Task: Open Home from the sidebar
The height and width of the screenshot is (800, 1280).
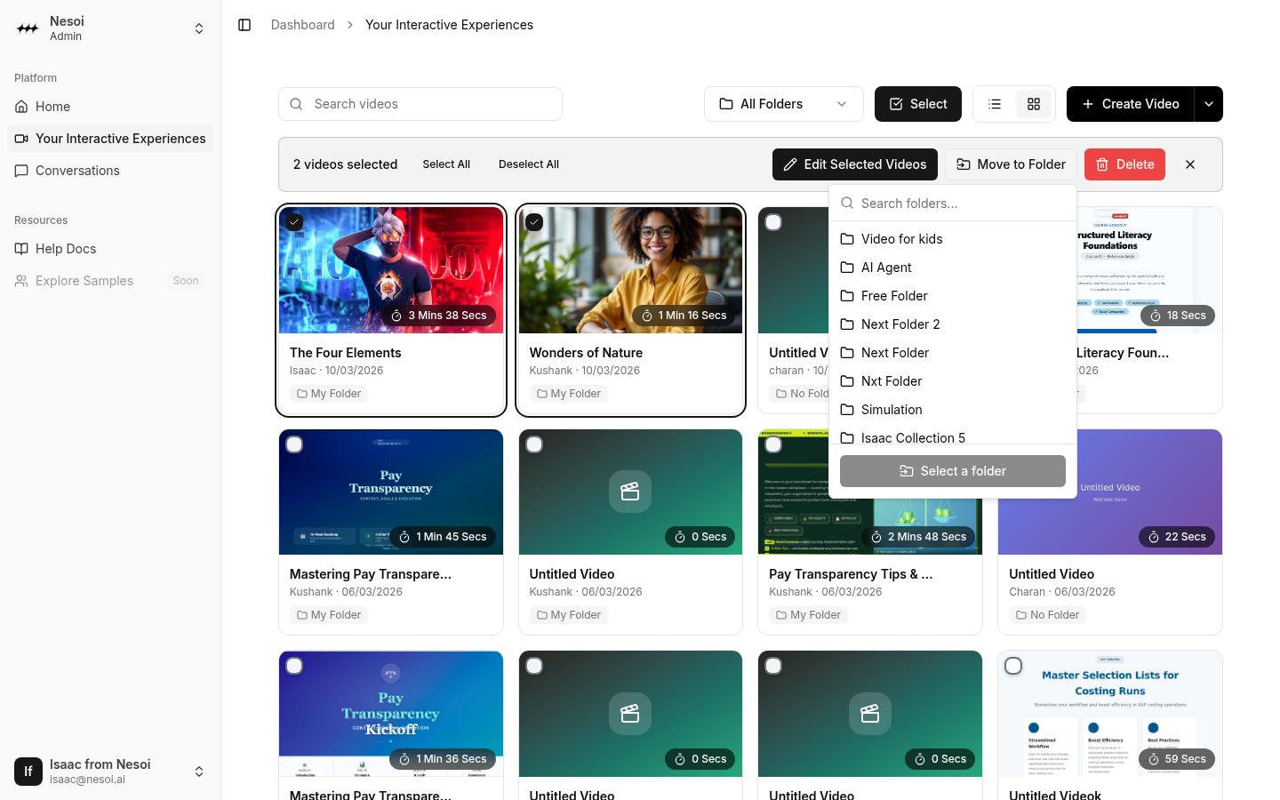Action: (x=52, y=107)
